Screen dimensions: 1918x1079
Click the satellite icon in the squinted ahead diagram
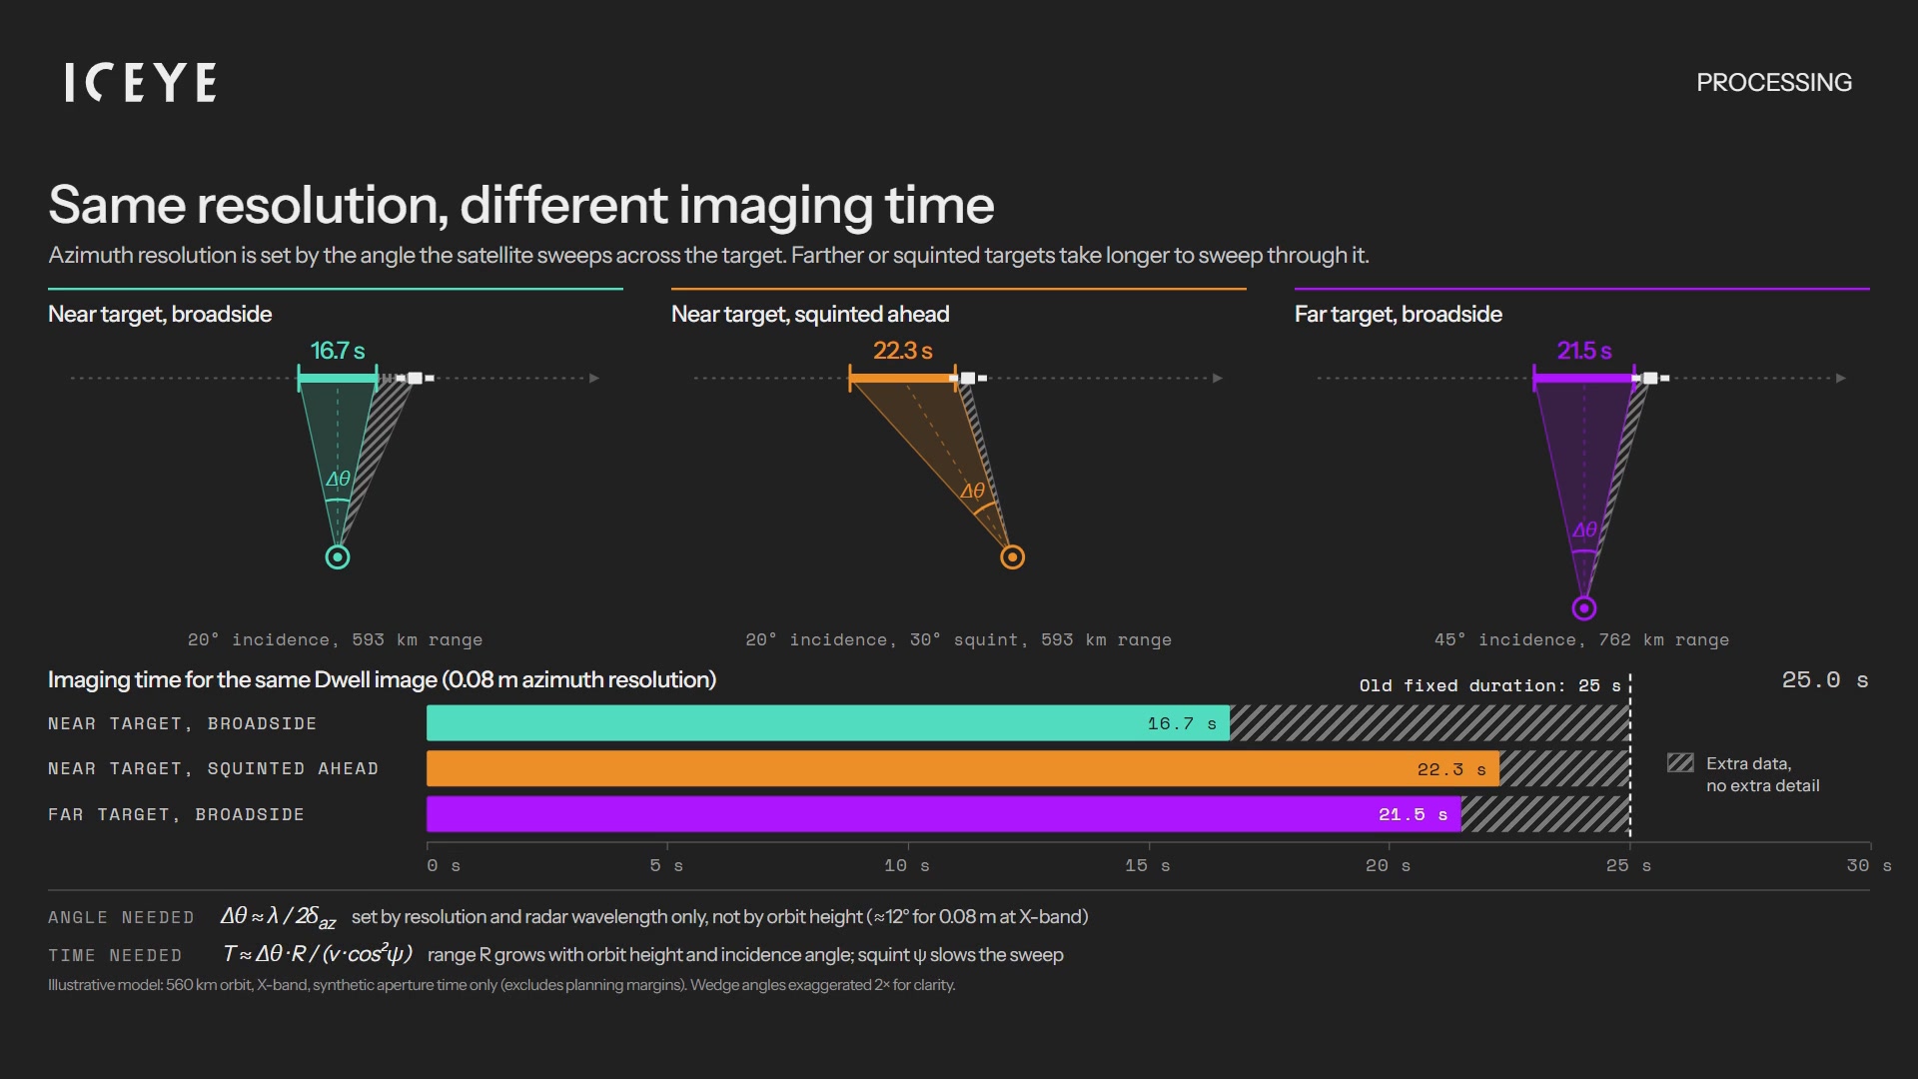point(967,378)
